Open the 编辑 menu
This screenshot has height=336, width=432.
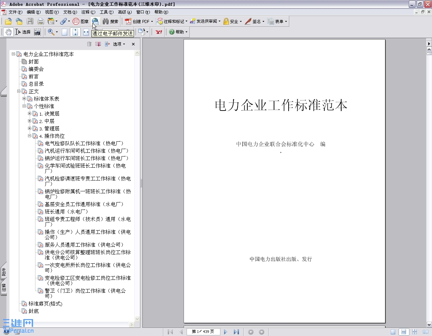(x=33, y=12)
